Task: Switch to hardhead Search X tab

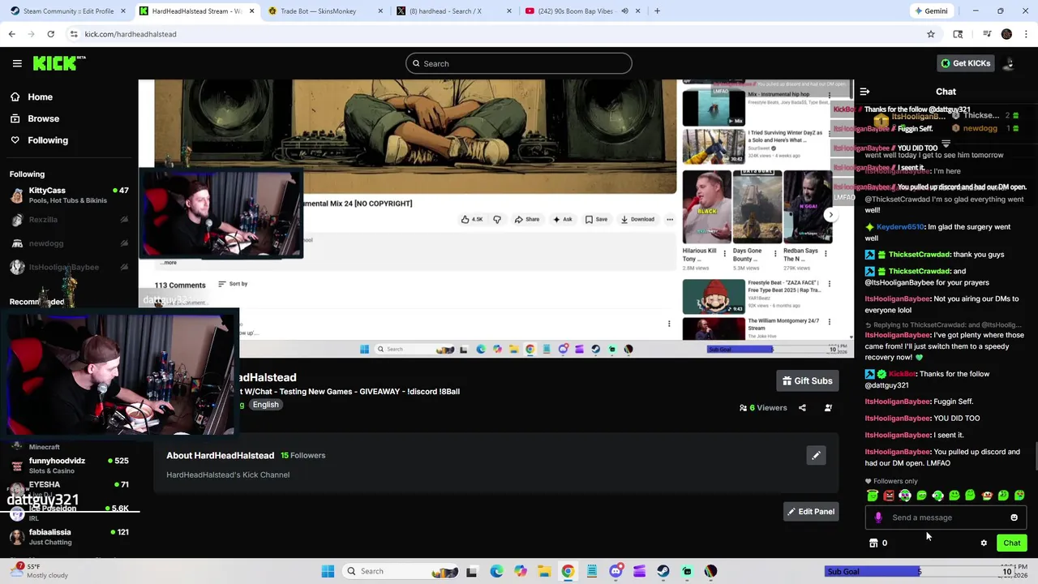Action: pyautogui.click(x=454, y=11)
